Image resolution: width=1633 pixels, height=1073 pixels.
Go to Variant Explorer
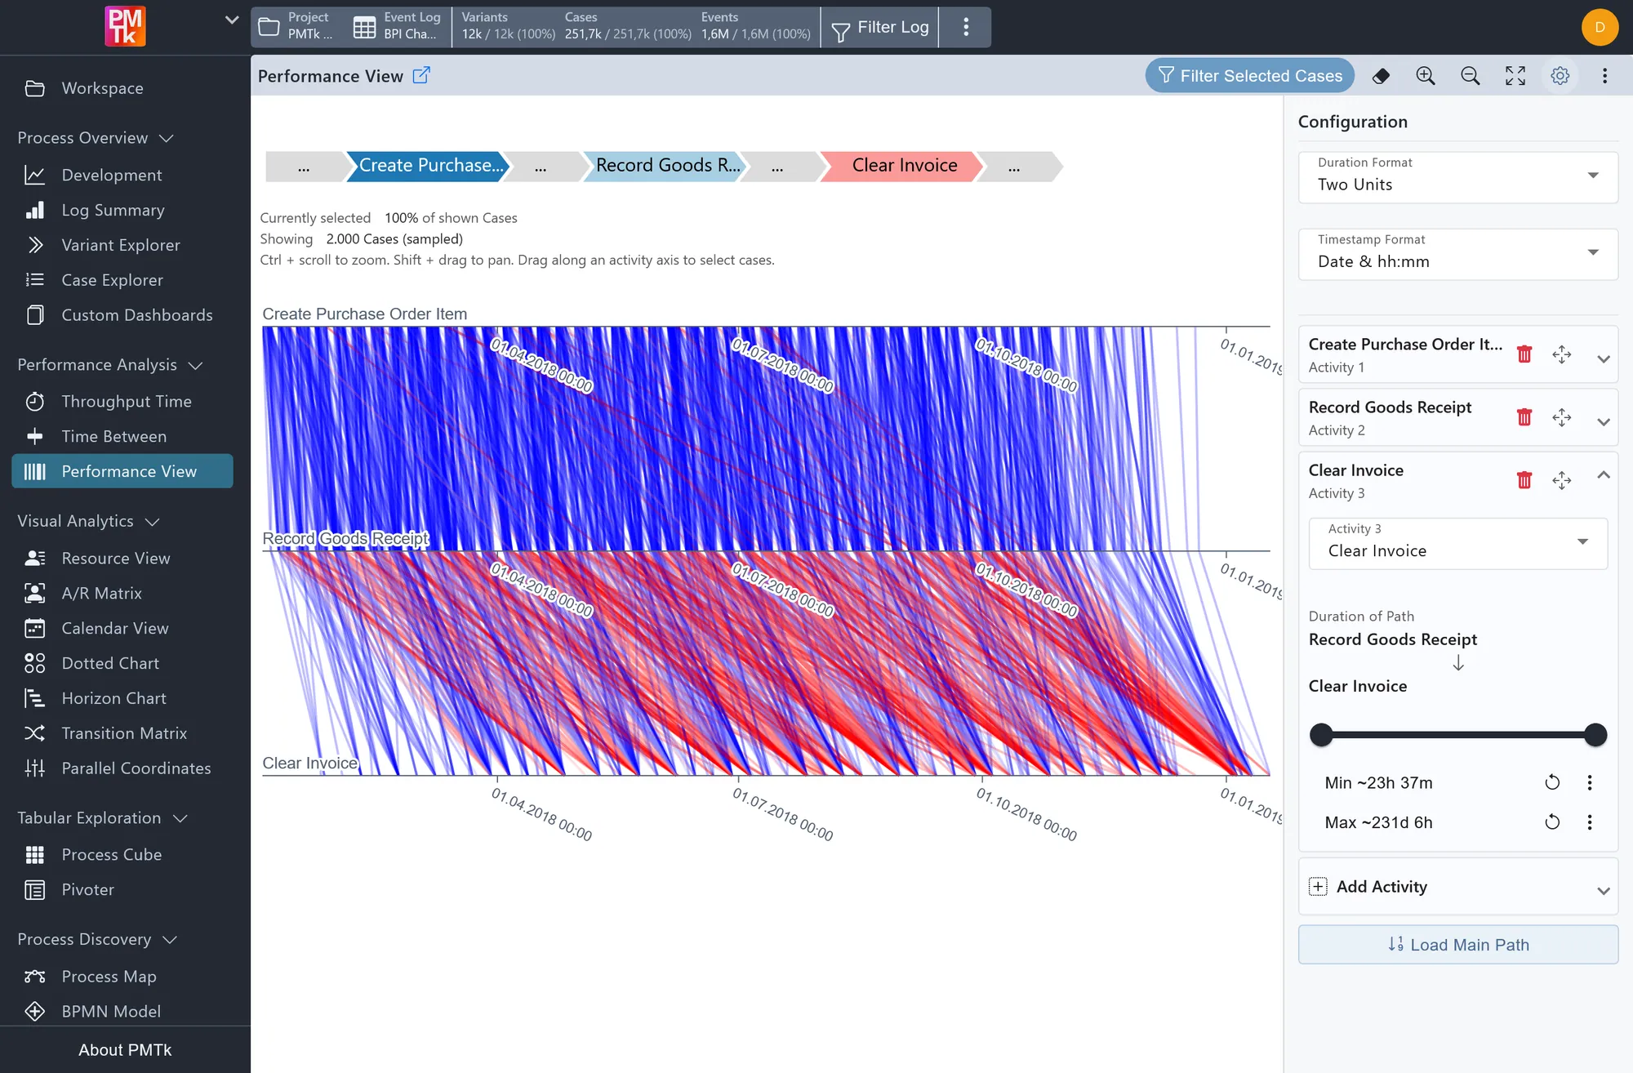pos(122,245)
